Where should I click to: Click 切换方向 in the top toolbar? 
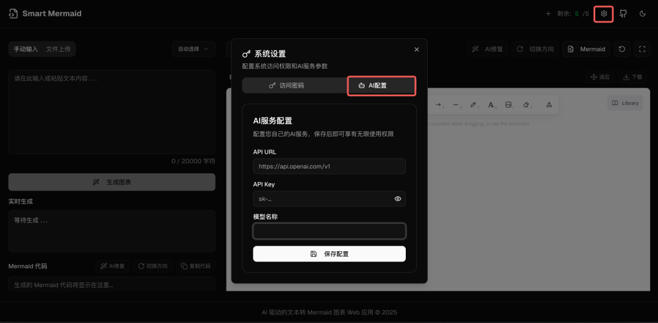coord(535,49)
